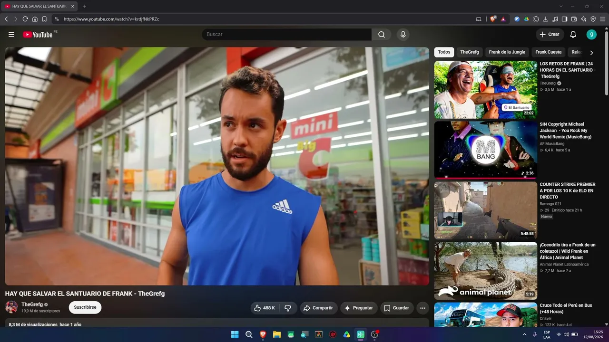Select the Frank Cuesta chip
The image size is (609, 342).
pos(549,52)
